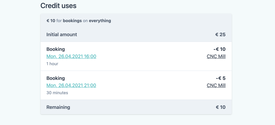
Task: Click the word for in the card header
Action: [59, 21]
